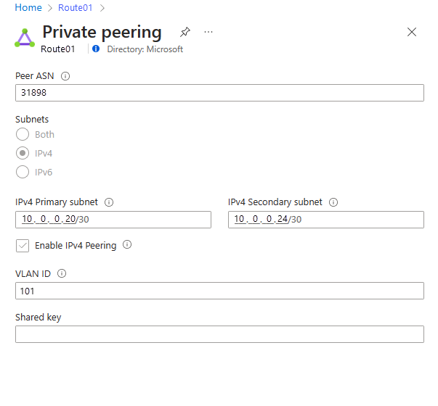This screenshot has height=406, width=438.
Task: Show info for IPv4 Primary subnet
Action: click(x=109, y=203)
